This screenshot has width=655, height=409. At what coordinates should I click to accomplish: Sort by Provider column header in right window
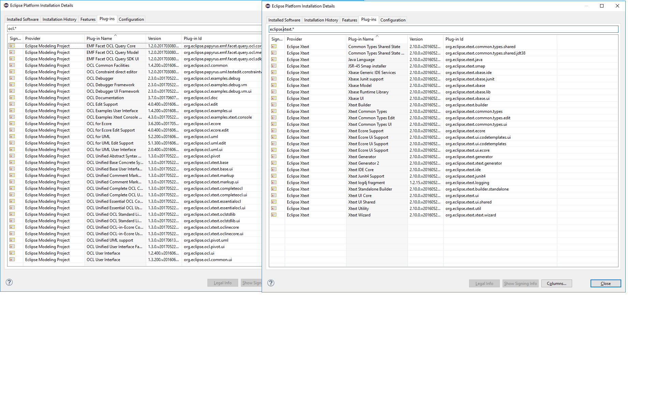[x=316, y=39]
